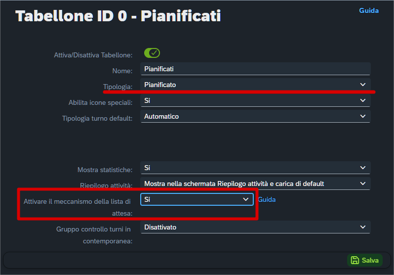Expand the Riepilogo attività dropdown

(x=255, y=183)
